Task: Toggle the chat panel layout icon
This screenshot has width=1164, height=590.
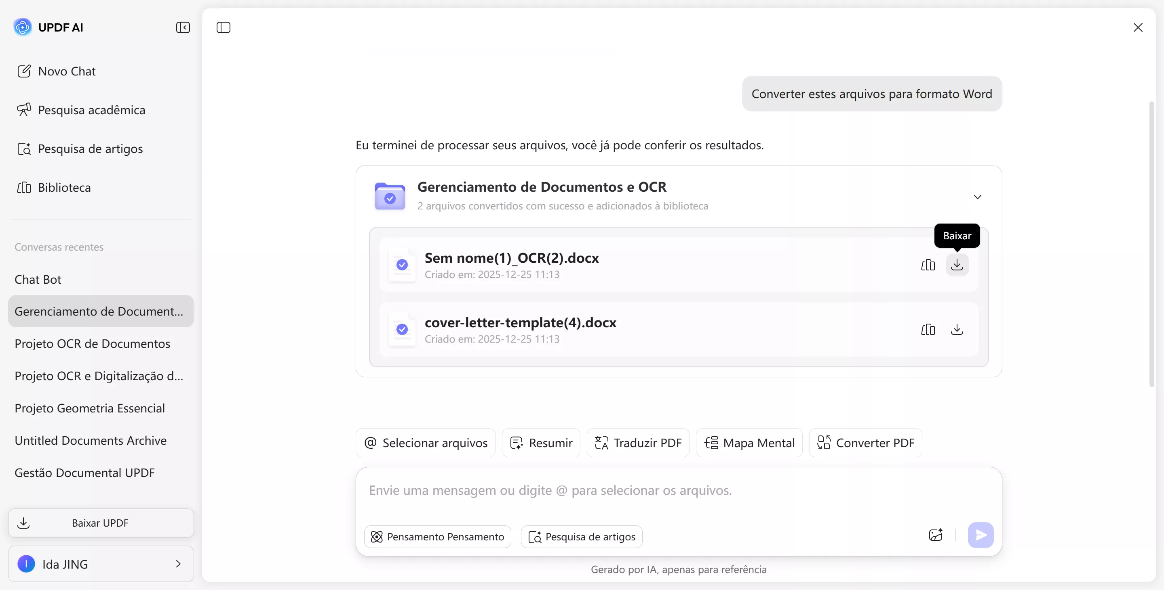Action: point(223,27)
